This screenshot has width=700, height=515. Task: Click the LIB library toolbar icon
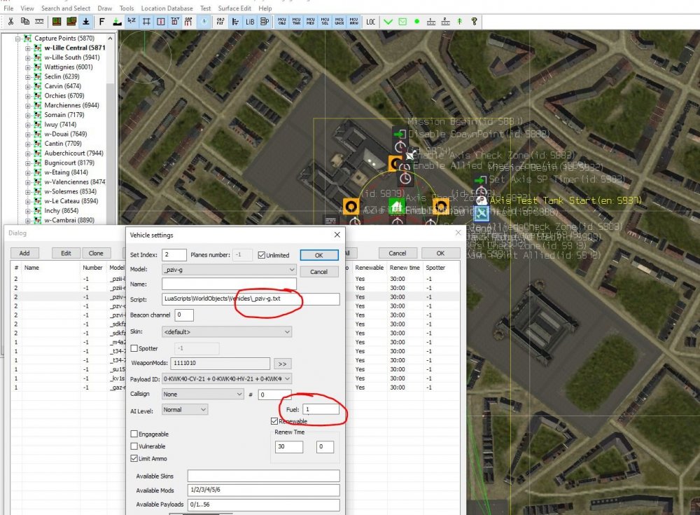click(x=251, y=22)
